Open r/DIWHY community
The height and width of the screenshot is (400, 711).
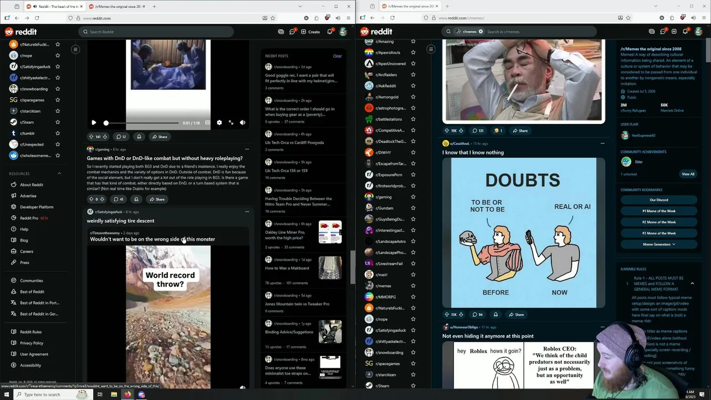pyautogui.click(x=384, y=153)
